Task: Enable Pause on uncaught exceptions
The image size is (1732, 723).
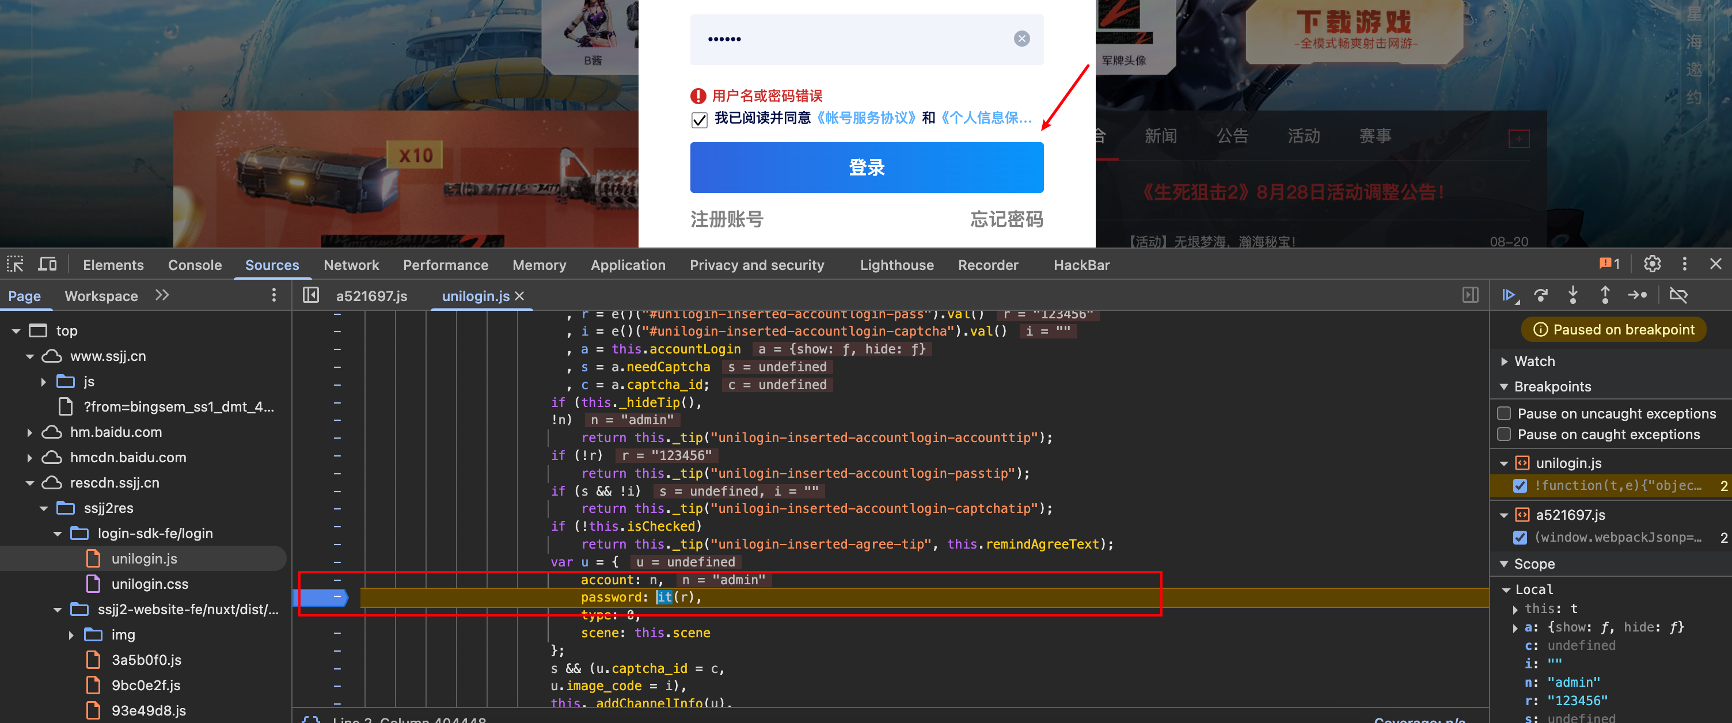Action: point(1504,413)
